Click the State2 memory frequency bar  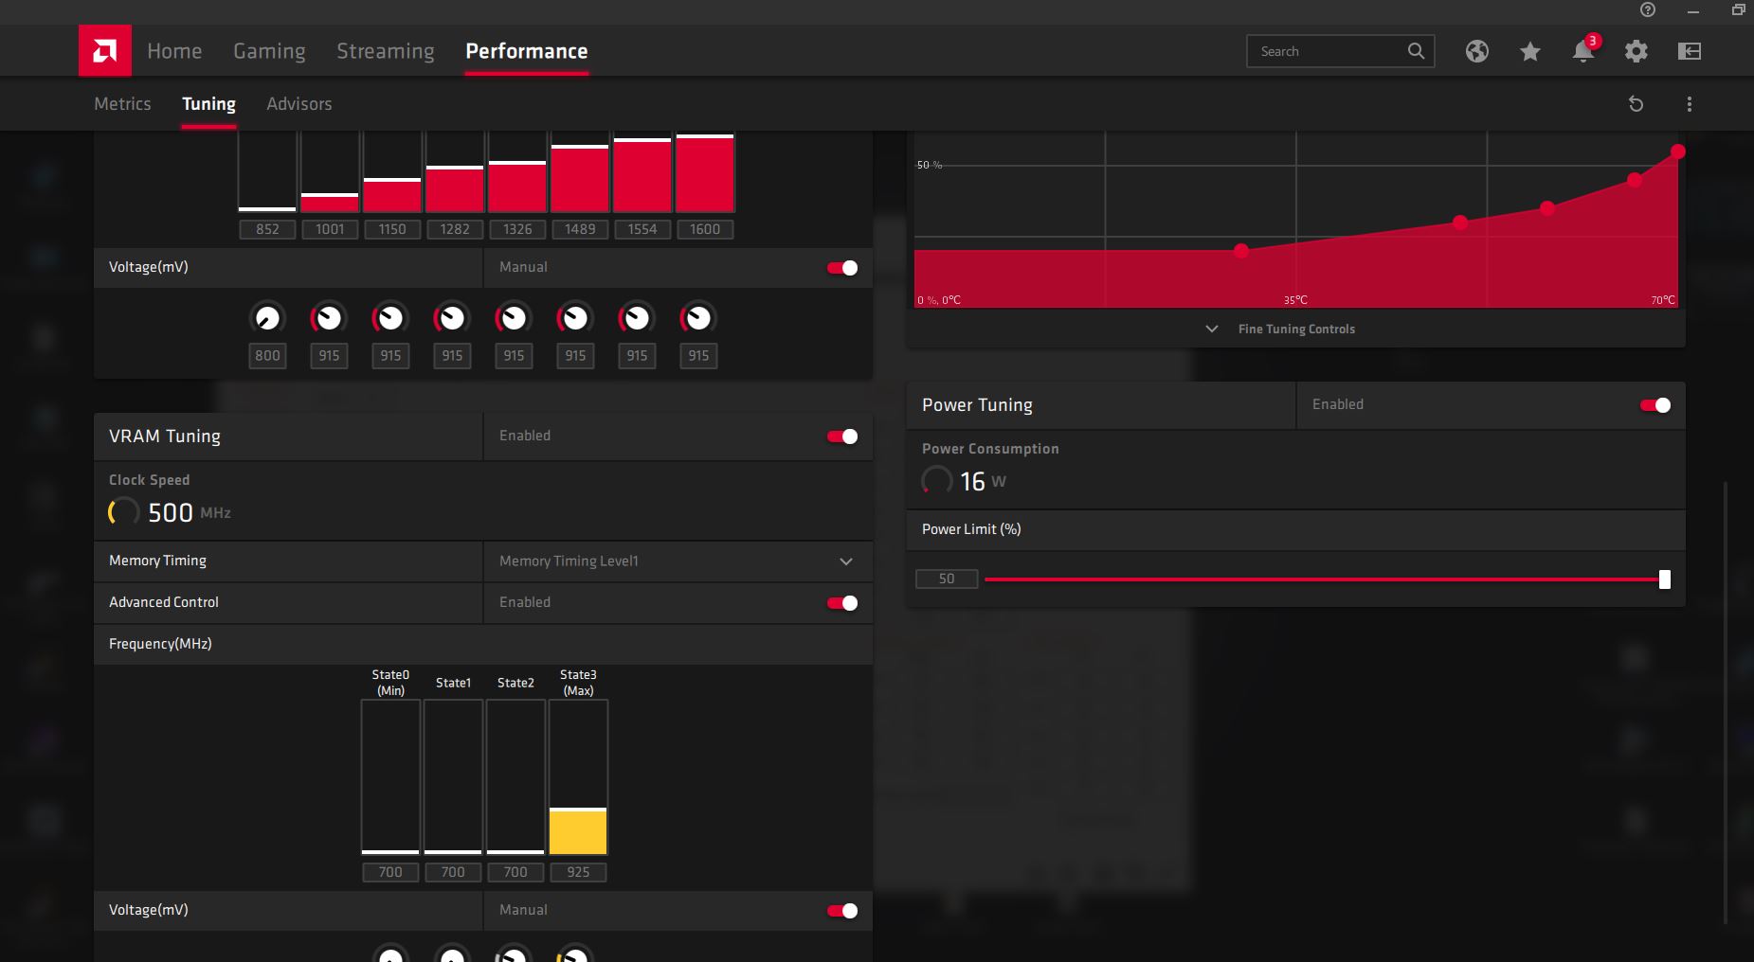click(515, 777)
